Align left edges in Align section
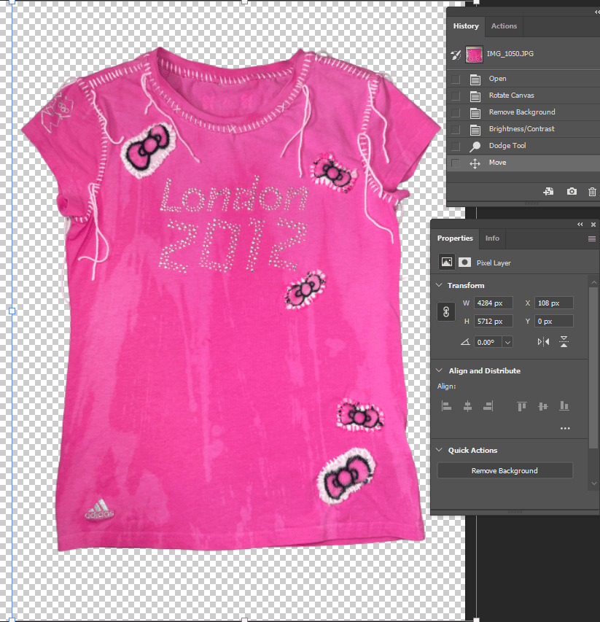This screenshot has height=622, width=600. (446, 406)
